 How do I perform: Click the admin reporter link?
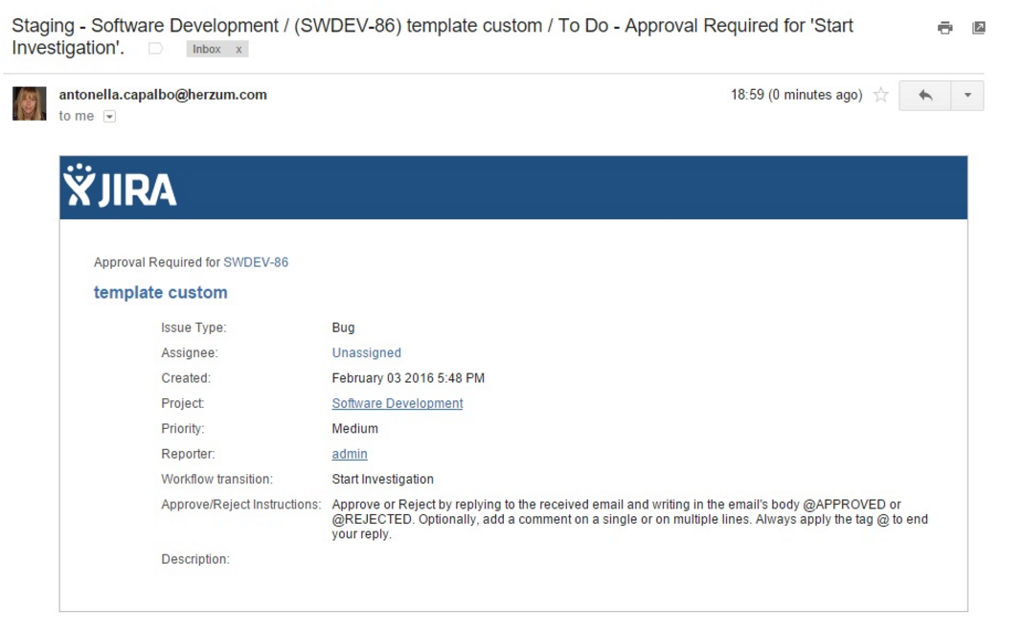[x=349, y=454]
